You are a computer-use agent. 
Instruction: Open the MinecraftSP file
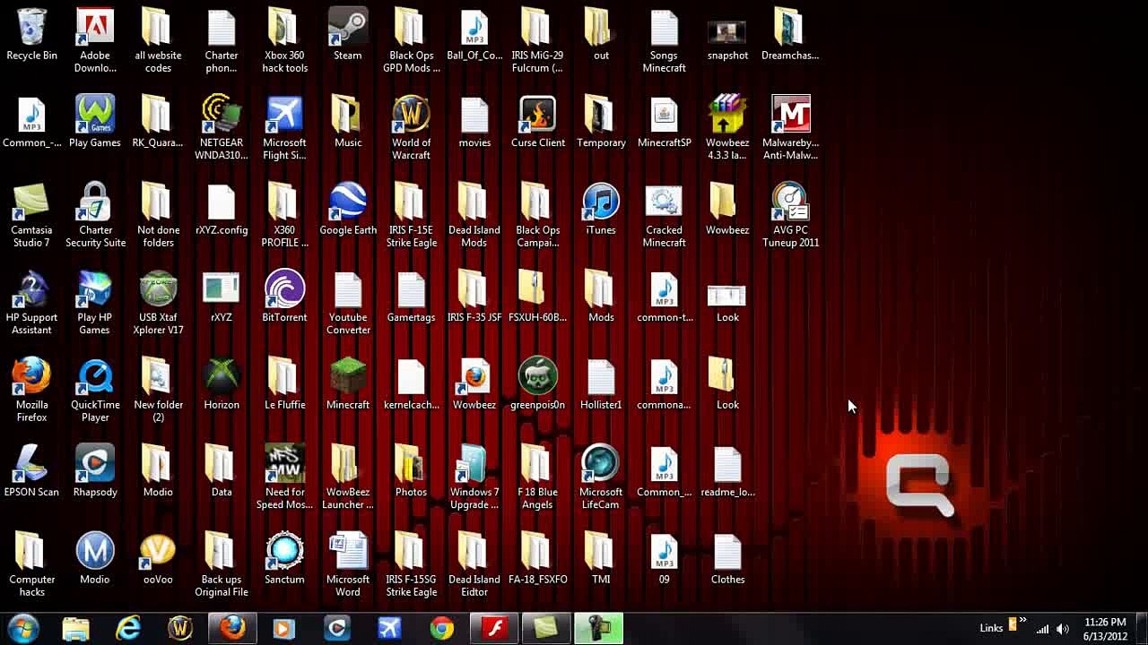[x=665, y=123]
